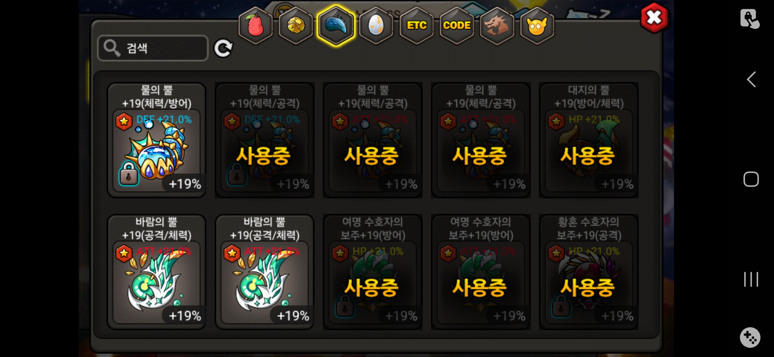Toggle lock on 물의 뿔 (체력/방어) item
The height and width of the screenshot is (357, 774).
(128, 174)
